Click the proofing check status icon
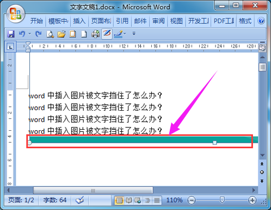Viewport: 271px width, 210px height. click(x=79, y=200)
